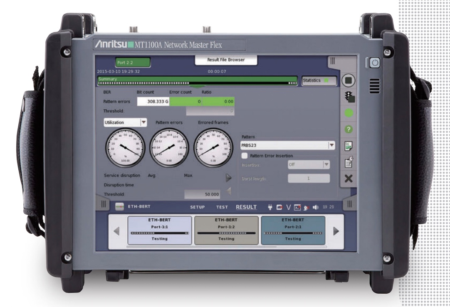Image resolution: width=450 pixels, height=307 pixels.
Task: Click the left arrow near disruption threshold
Action: (228, 191)
